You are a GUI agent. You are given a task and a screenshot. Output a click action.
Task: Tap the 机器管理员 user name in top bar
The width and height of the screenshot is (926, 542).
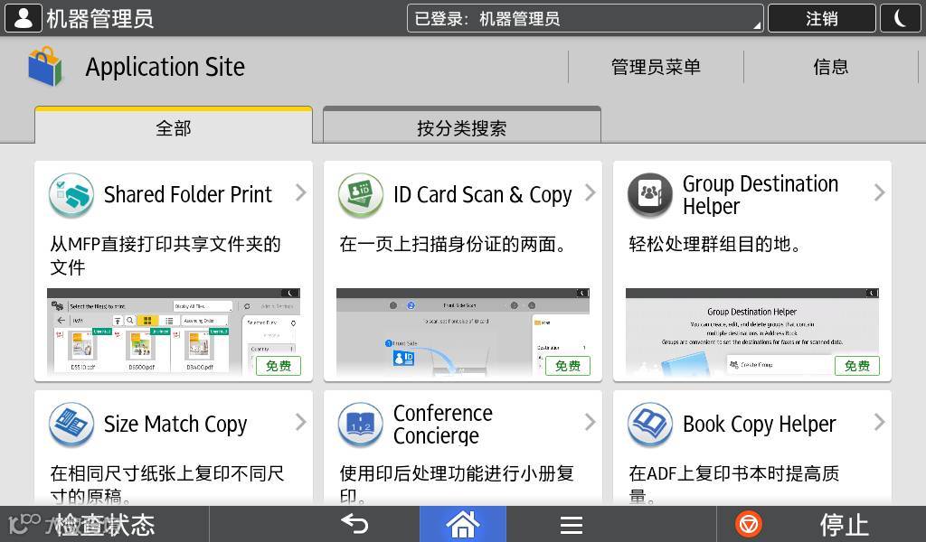99,18
